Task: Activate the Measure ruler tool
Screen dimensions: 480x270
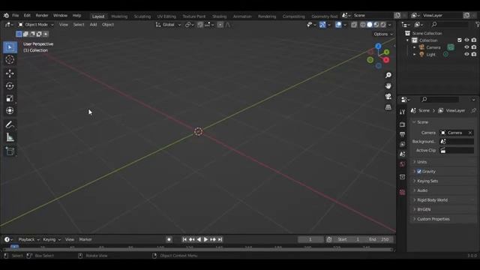Action: pyautogui.click(x=10, y=137)
